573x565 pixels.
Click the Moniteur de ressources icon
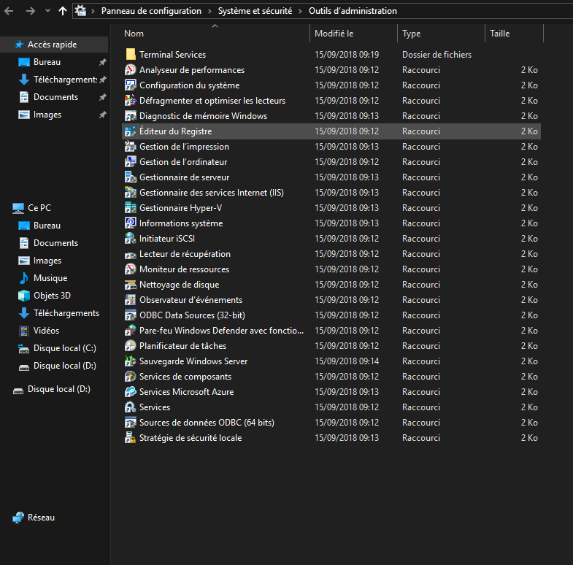[x=131, y=269]
